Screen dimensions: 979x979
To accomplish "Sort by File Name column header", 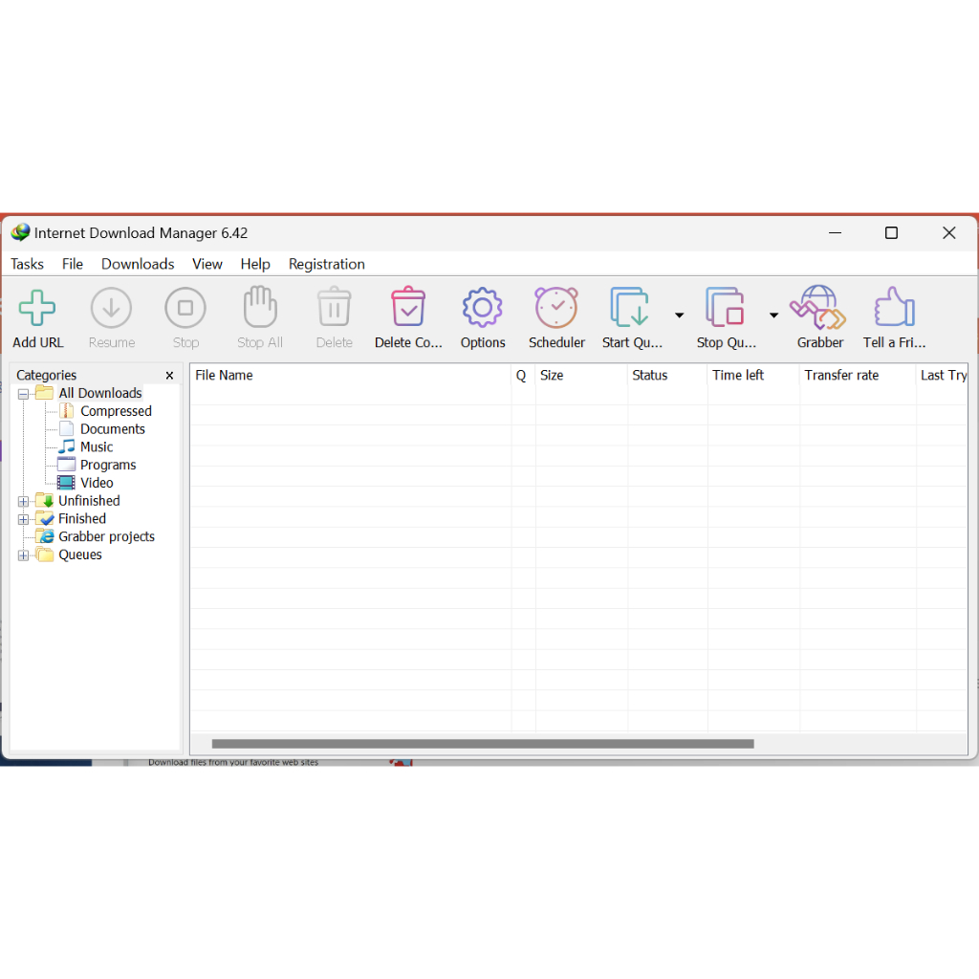I will pos(349,376).
